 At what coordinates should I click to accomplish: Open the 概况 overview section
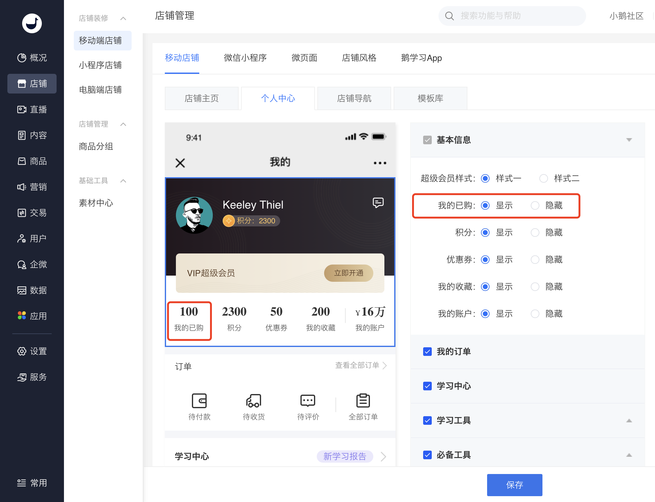click(x=32, y=58)
